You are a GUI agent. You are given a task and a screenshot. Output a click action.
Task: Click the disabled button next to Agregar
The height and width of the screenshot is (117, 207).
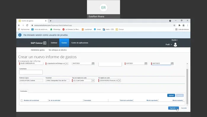(x=180, y=95)
